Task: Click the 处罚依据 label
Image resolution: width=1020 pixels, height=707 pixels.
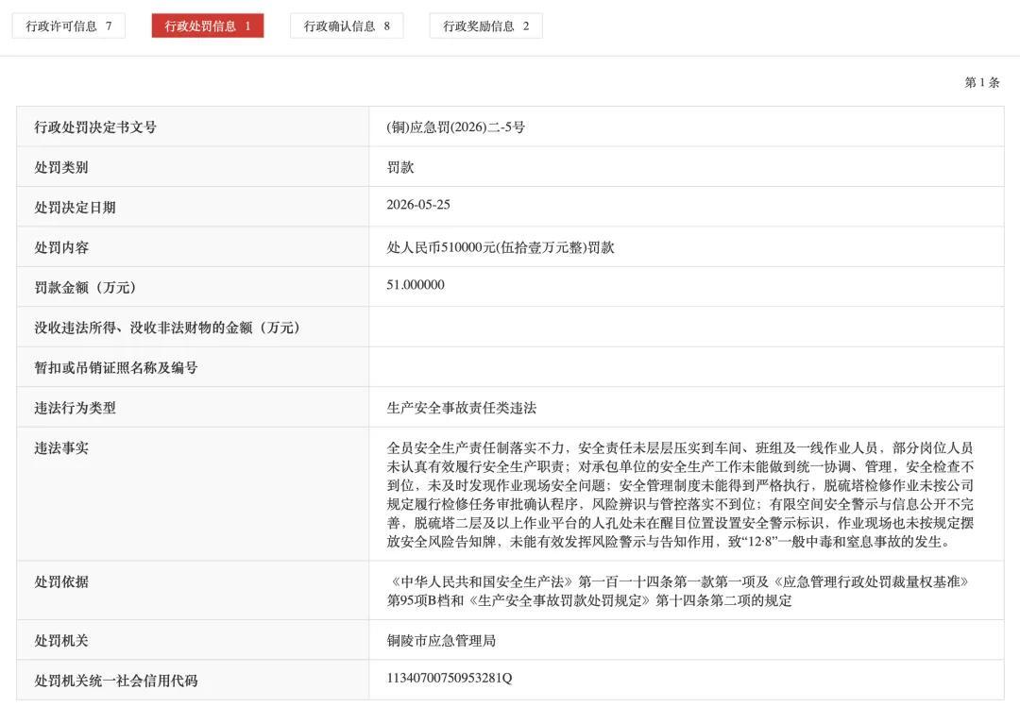Action: click(61, 582)
